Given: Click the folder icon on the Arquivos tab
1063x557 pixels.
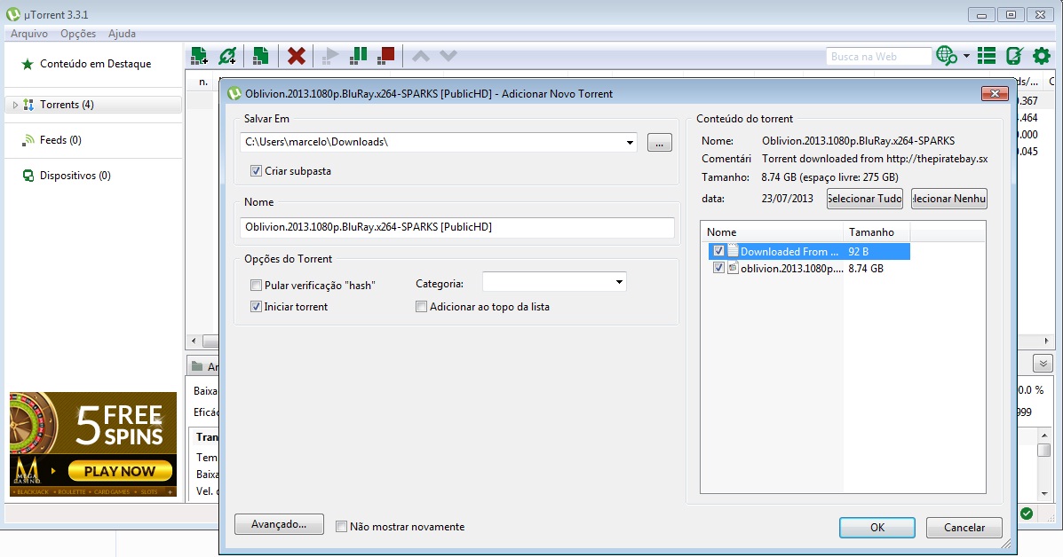Looking at the screenshot, I should point(197,366).
